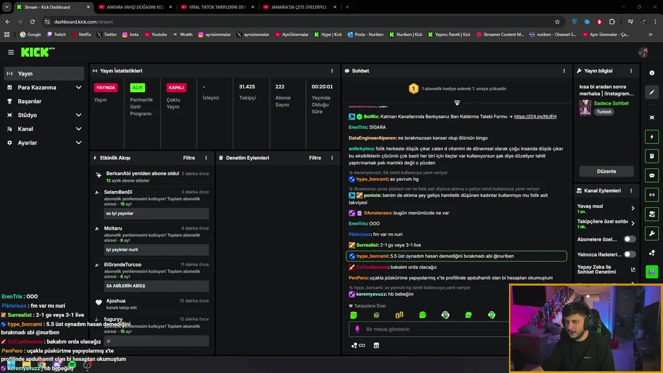Click the focus frame icon in right rail
The height and width of the screenshot is (373, 663).
coord(652,118)
